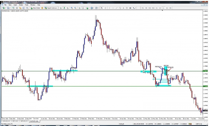Zoom in on the chart

coord(72,8)
